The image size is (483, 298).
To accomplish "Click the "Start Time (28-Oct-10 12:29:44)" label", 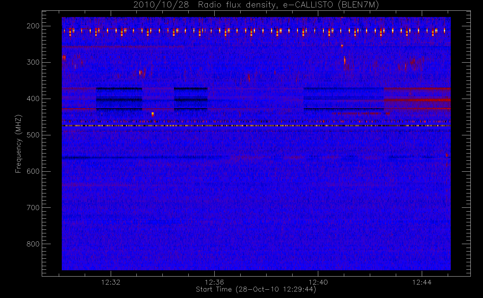I will click(256, 289).
